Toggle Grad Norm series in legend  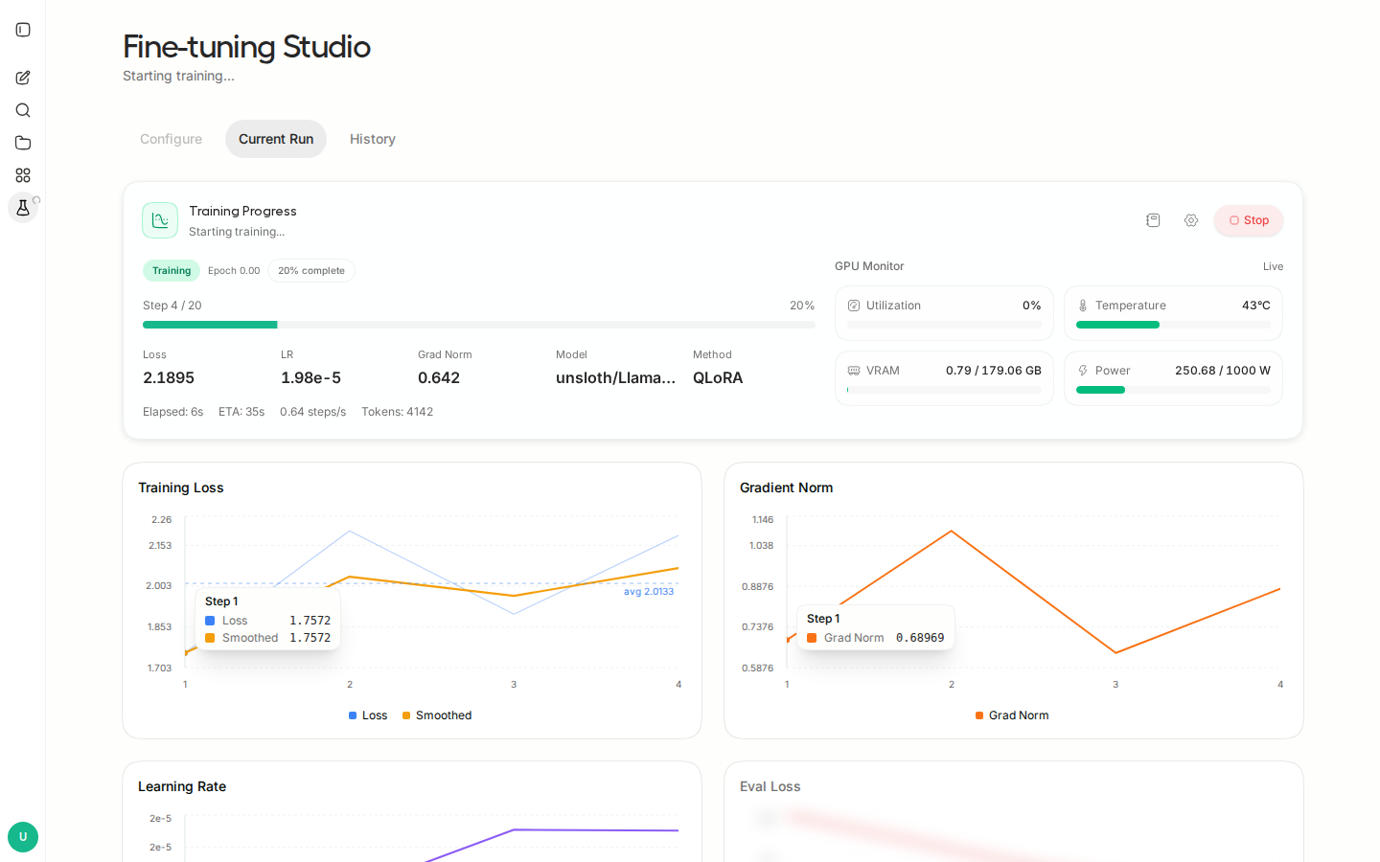tap(1012, 715)
